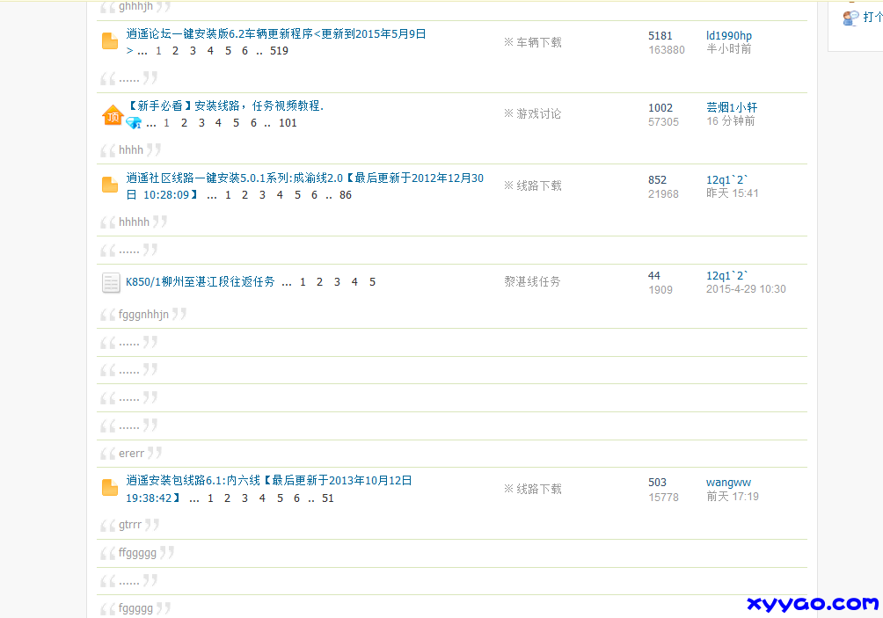Image resolution: width=883 pixels, height=618 pixels.
Task: Open the 黎湛线任务 section link
Action: click(x=531, y=281)
